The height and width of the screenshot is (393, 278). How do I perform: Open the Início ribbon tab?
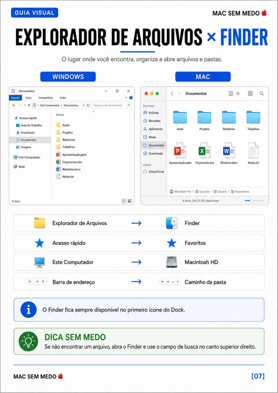pyautogui.click(x=28, y=98)
